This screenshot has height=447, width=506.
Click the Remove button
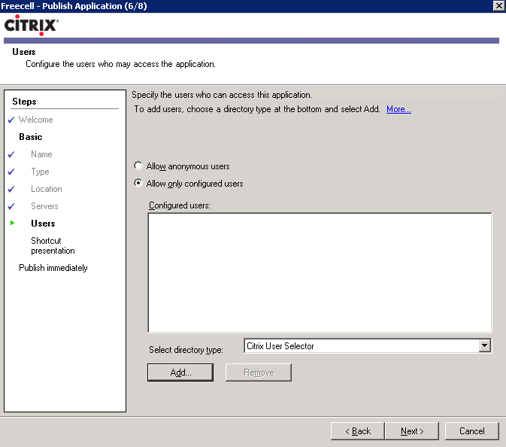pyautogui.click(x=259, y=372)
